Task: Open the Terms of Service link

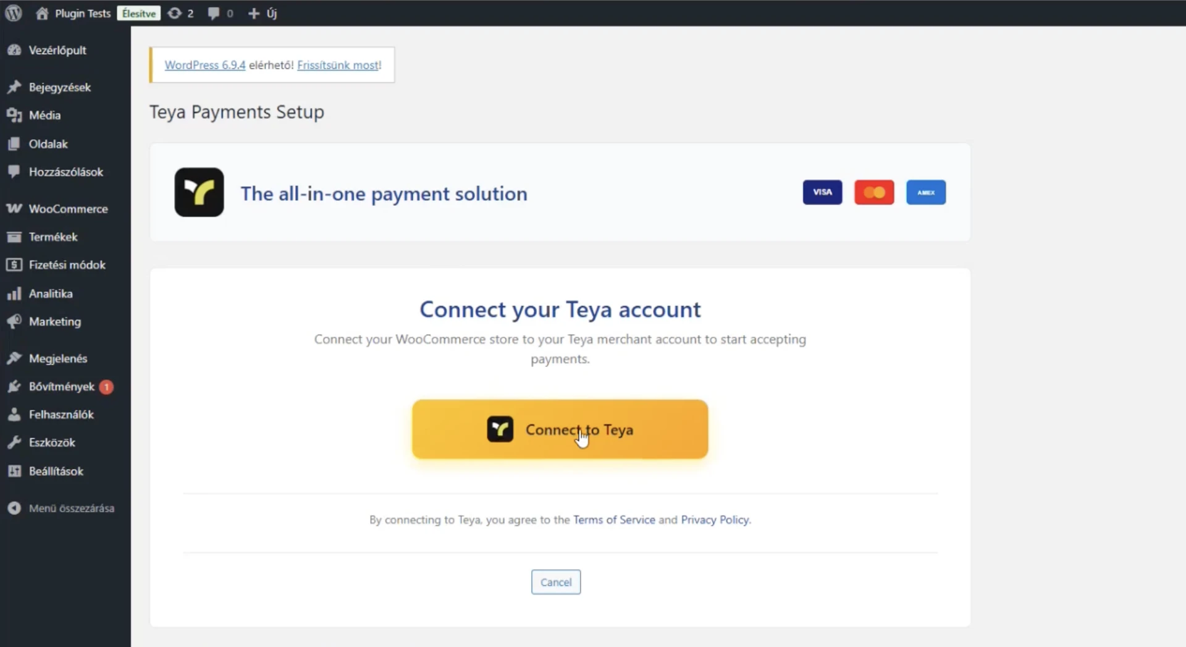Action: point(614,520)
